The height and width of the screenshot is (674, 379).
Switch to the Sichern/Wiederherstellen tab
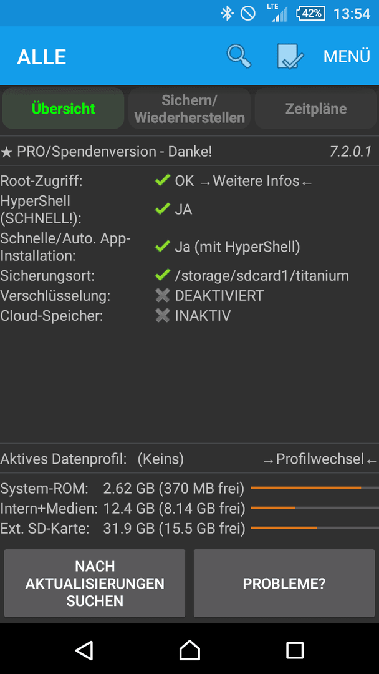click(189, 109)
